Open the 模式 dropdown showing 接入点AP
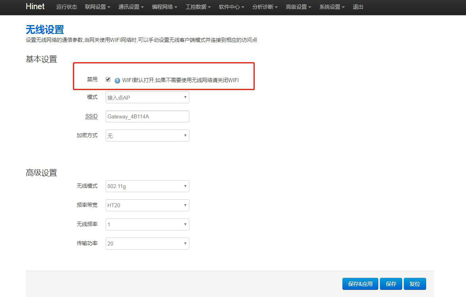Viewport: 466px width, 297px height. point(147,97)
